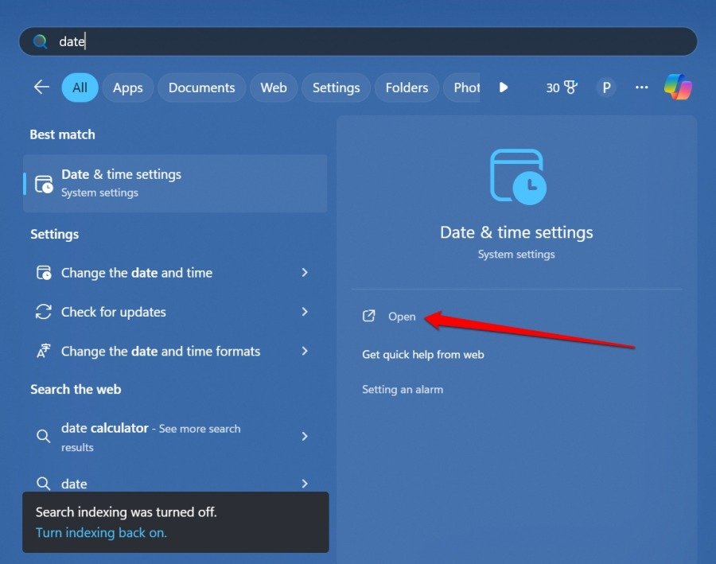Screen dimensions: 716x564
Task: Turn indexing back on link
Action: [x=101, y=533]
